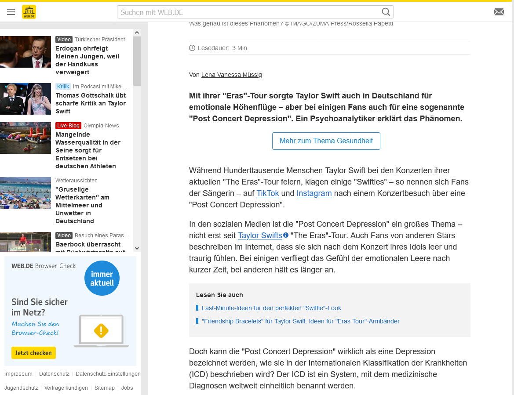This screenshot has width=514, height=395.
Task: Click 'Mehr zum Thema Gesundheit' button
Action: [326, 141]
